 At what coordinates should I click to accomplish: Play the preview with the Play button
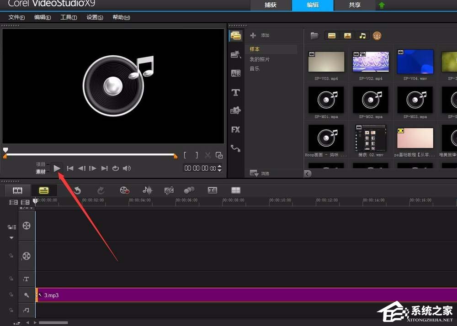[57, 168]
